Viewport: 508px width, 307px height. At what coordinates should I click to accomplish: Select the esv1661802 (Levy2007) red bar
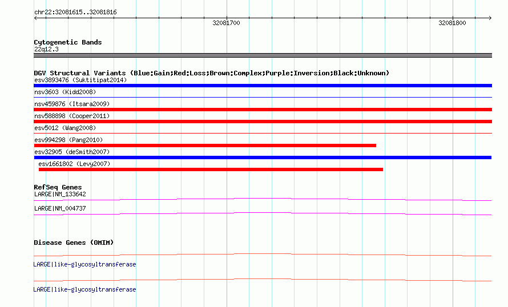point(211,169)
